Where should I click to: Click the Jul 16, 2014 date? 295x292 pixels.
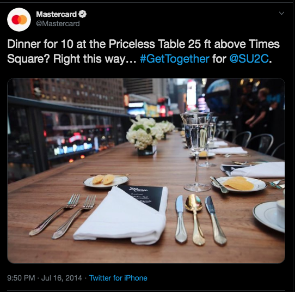pyautogui.click(x=62, y=278)
